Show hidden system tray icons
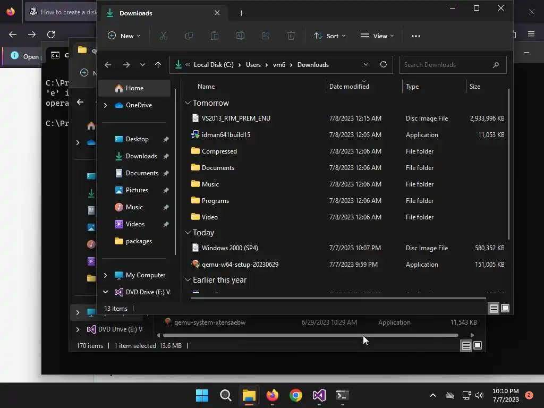This screenshot has height=408, width=544. coord(432,395)
